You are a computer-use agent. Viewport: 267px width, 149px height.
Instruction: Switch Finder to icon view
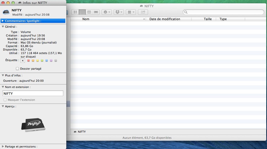(75, 12)
